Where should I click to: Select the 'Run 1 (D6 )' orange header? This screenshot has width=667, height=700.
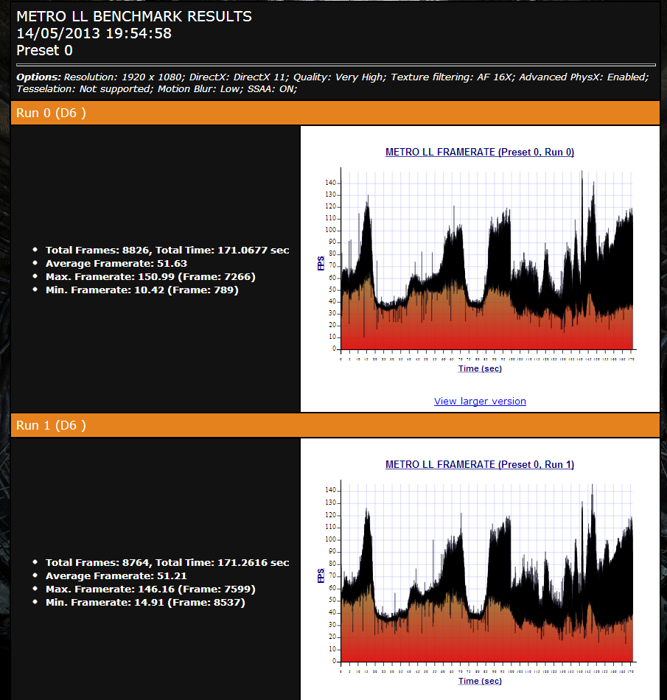pos(335,425)
